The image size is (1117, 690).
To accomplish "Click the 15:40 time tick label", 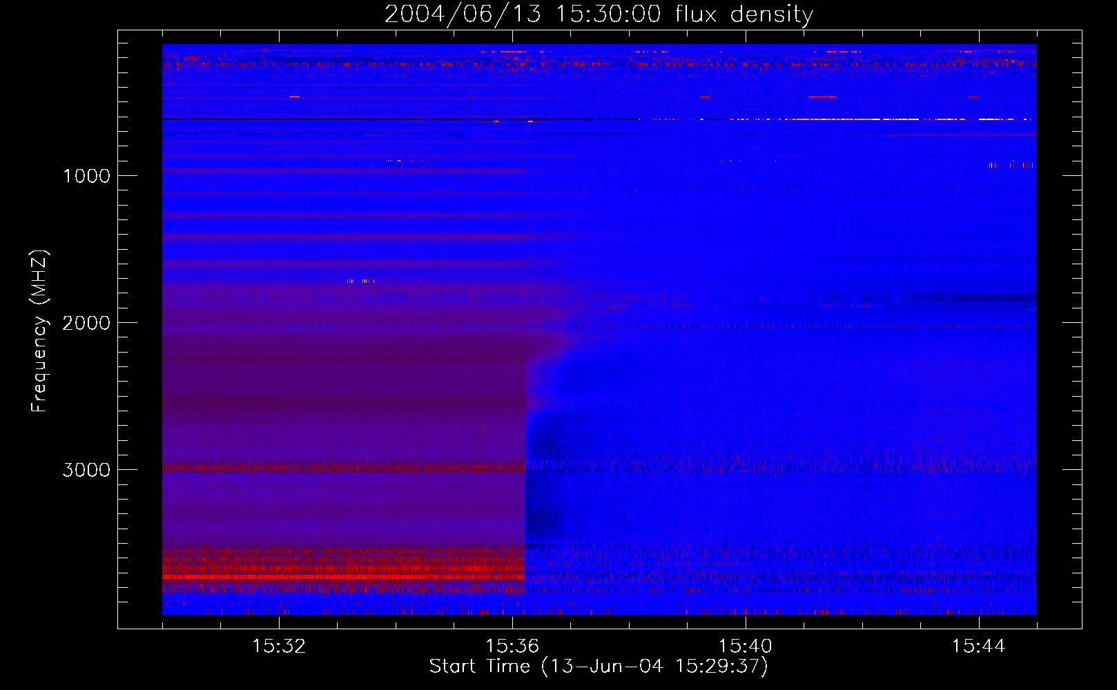I will pos(746,647).
